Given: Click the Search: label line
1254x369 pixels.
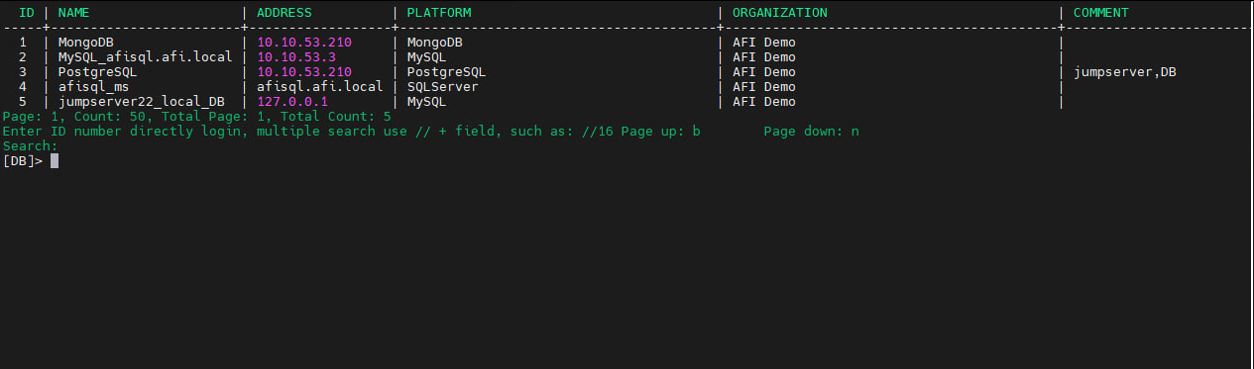Looking at the screenshot, I should point(31,146).
